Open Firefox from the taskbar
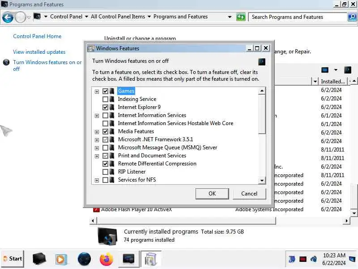Viewport: 358px width, 269px height. pos(107,259)
